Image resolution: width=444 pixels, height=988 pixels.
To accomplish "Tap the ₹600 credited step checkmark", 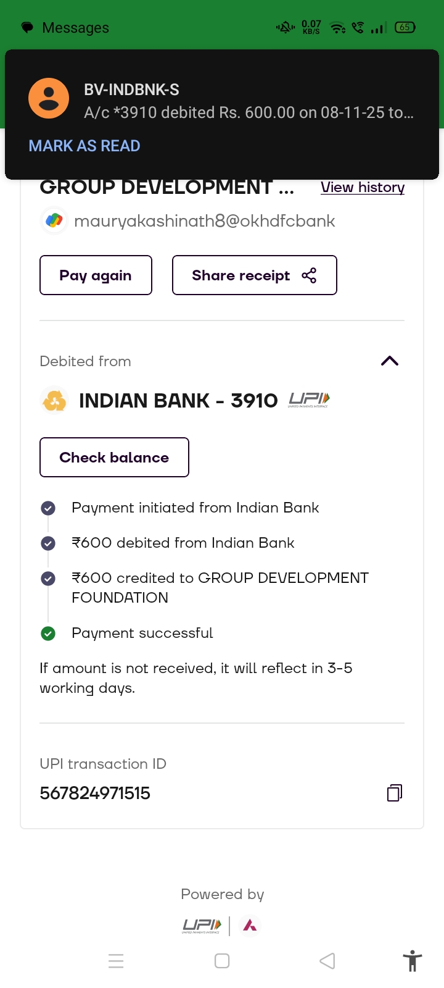I will pos(48,579).
